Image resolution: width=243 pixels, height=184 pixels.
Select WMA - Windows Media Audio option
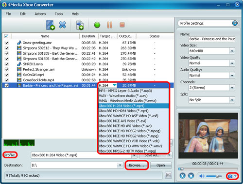pyautogui.click(x=134, y=101)
